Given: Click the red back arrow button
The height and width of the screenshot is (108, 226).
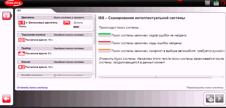Looking at the screenshot, I should click(6, 99).
